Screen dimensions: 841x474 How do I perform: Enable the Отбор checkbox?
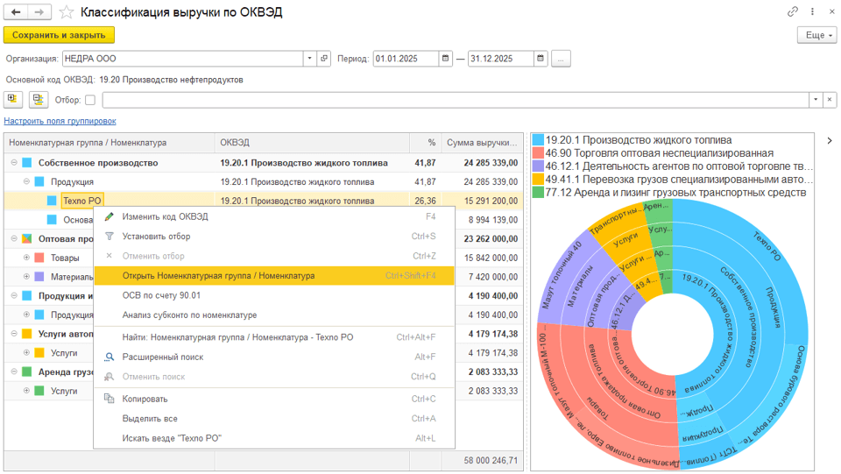pos(90,100)
